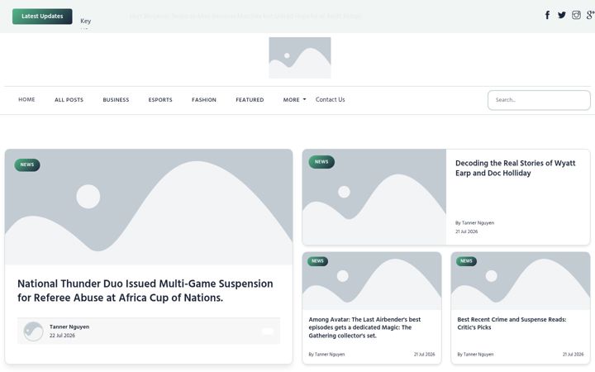Click the Latest Updates button
Viewport: 595px width, 372px height.
tap(42, 17)
